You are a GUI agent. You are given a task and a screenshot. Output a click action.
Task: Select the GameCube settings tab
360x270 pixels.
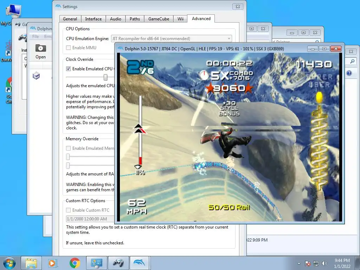pos(159,19)
